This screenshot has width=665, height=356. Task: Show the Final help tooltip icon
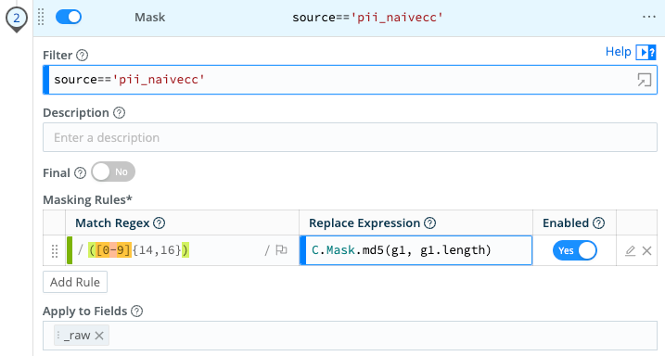pyautogui.click(x=80, y=173)
